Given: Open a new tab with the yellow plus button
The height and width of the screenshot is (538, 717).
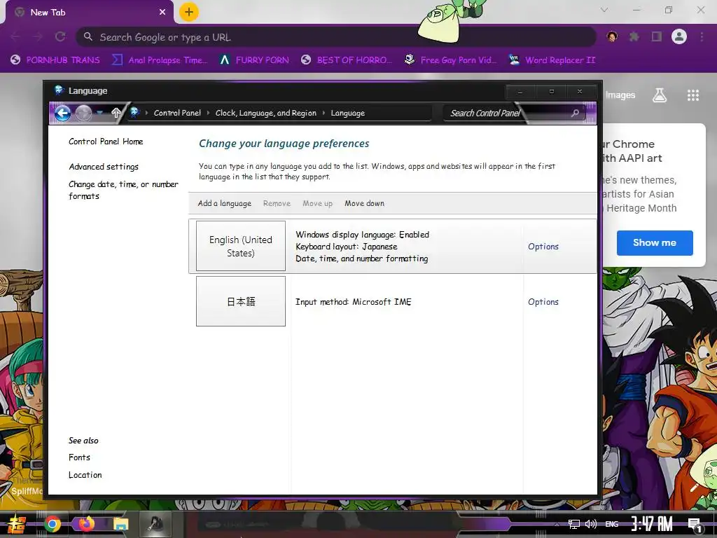Looking at the screenshot, I should tap(189, 12).
